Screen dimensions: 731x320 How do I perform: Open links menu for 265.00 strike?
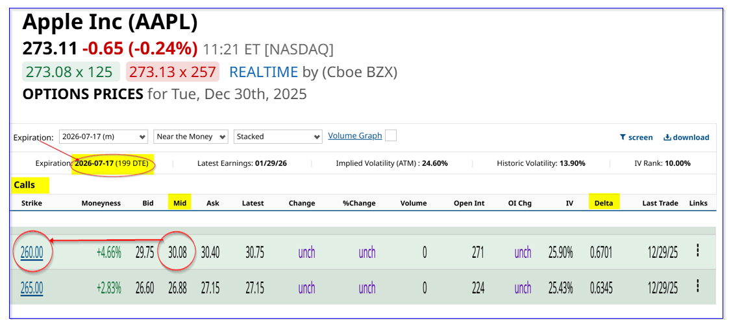pyautogui.click(x=697, y=286)
